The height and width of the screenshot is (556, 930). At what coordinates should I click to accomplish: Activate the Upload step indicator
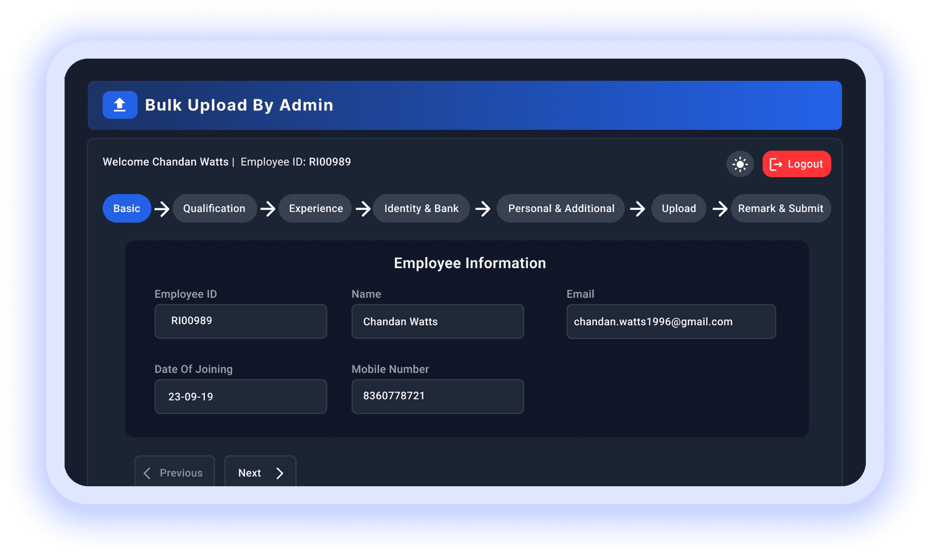tap(678, 209)
